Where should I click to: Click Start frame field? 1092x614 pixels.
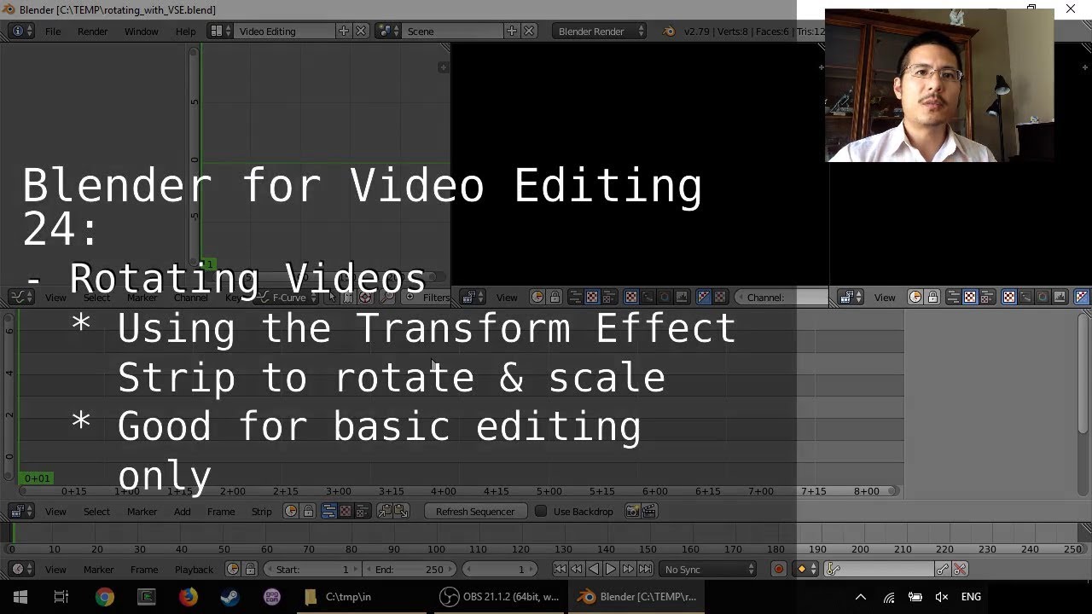click(312, 569)
